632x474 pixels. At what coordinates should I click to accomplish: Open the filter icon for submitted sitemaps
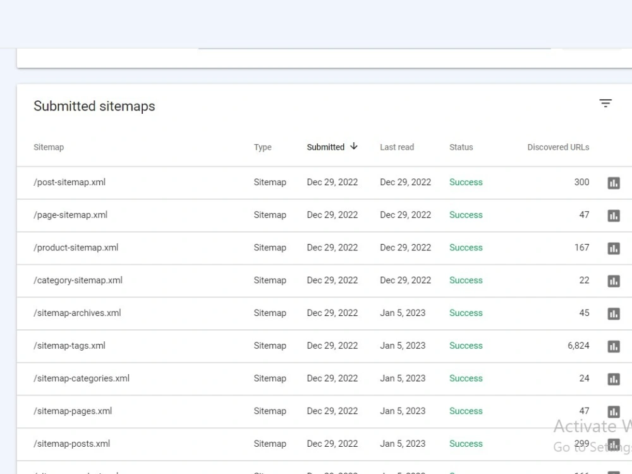(605, 103)
